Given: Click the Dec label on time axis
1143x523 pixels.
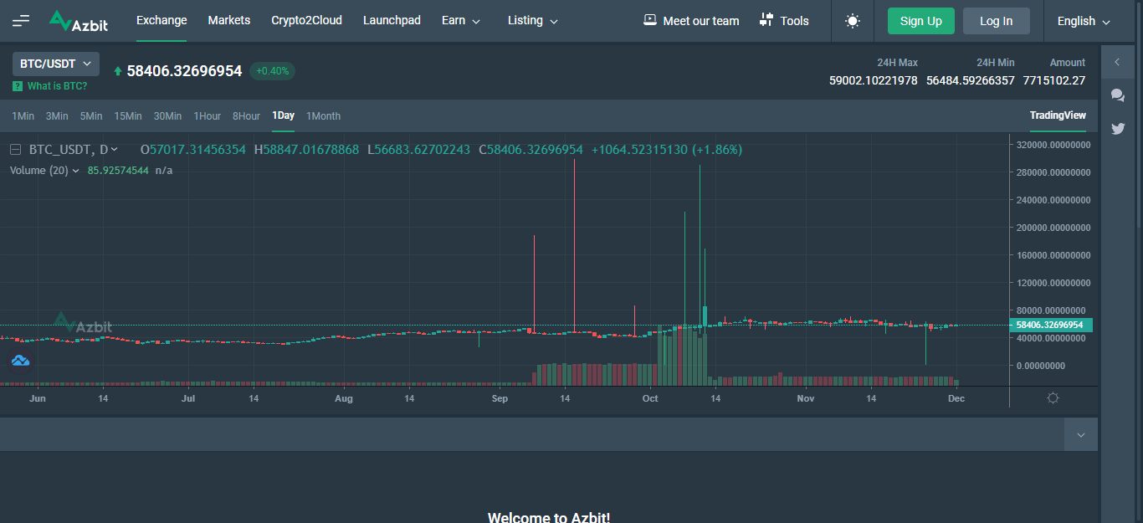Looking at the screenshot, I should (x=956, y=399).
